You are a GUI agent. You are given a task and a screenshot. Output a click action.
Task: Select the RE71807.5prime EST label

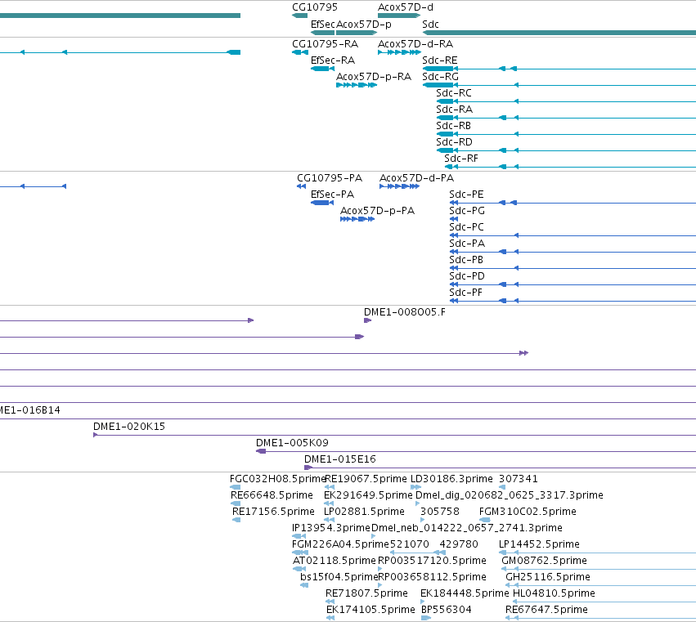point(366,594)
